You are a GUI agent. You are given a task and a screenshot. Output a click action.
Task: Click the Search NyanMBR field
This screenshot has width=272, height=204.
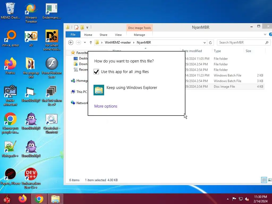tap(244, 42)
